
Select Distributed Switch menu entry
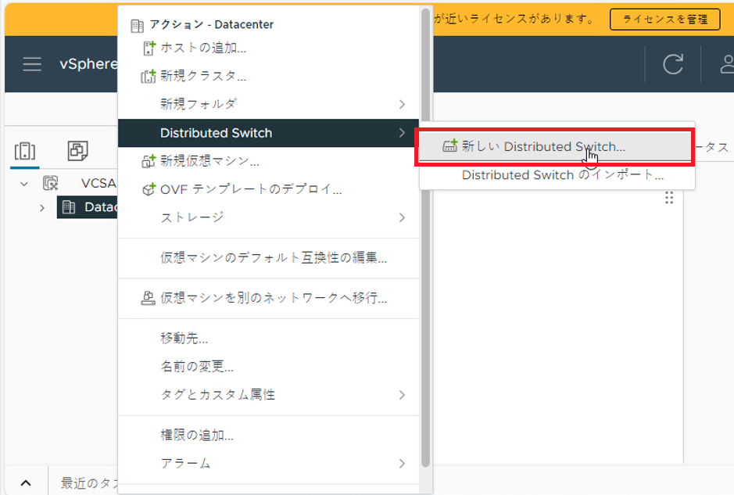[268, 133]
